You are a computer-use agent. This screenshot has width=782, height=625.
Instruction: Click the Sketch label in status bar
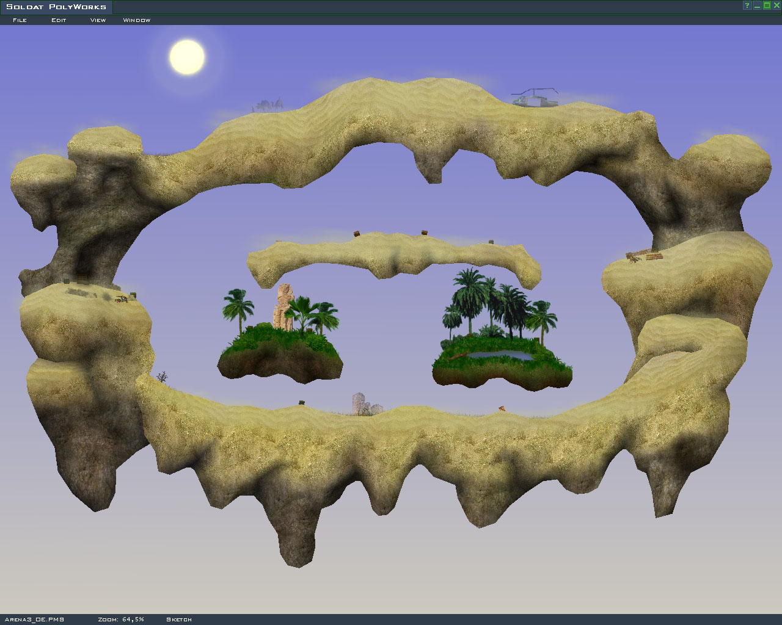[179, 620]
